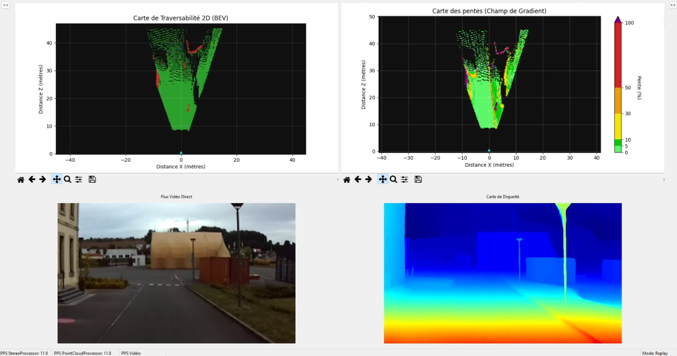Go back to previous view on slope map
Image resolution: width=677 pixels, height=356 pixels.
pyautogui.click(x=358, y=180)
